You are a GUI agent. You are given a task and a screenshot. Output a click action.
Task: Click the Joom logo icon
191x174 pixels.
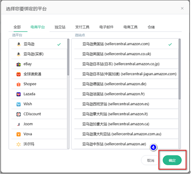click(x=19, y=124)
